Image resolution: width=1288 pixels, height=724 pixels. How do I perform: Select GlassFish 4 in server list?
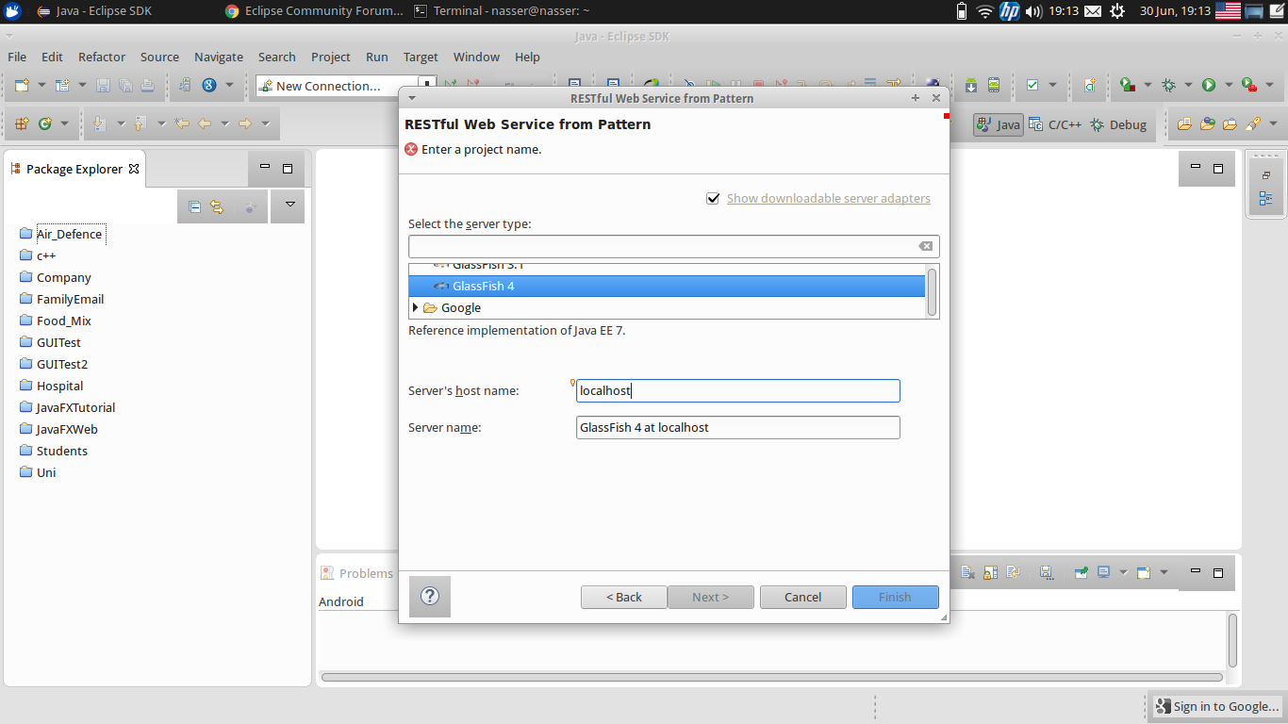[667, 286]
